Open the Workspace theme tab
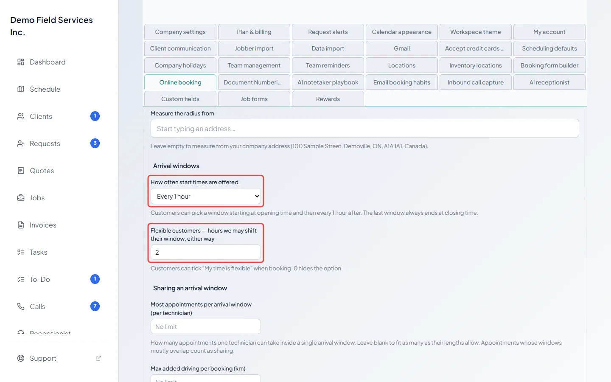Screen dimensions: 611x382 476,32
